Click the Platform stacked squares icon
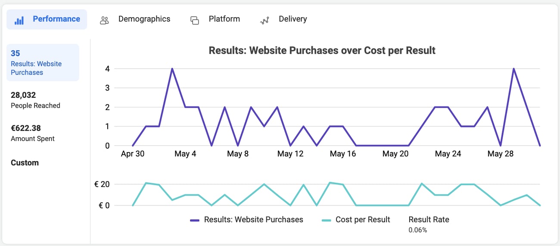This screenshot has height=246, width=560. coord(195,20)
